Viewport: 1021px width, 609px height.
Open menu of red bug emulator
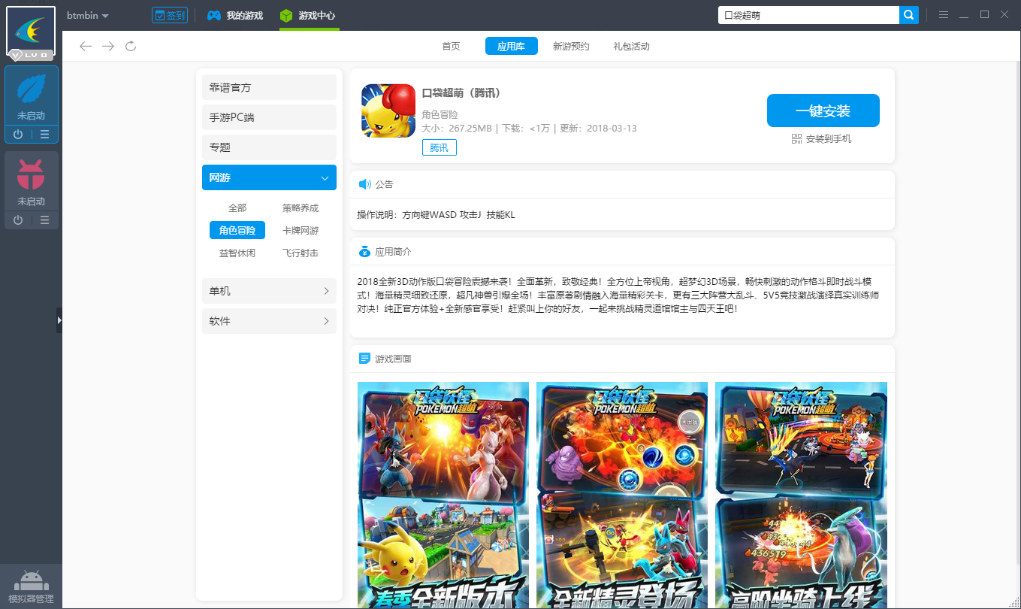click(45, 220)
